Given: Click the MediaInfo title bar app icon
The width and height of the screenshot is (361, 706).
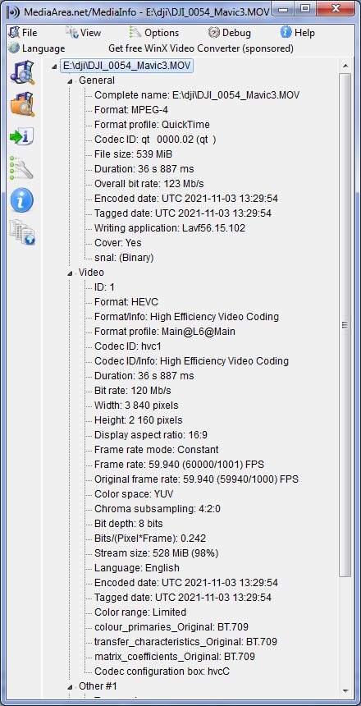Looking at the screenshot, I should tap(13, 11).
